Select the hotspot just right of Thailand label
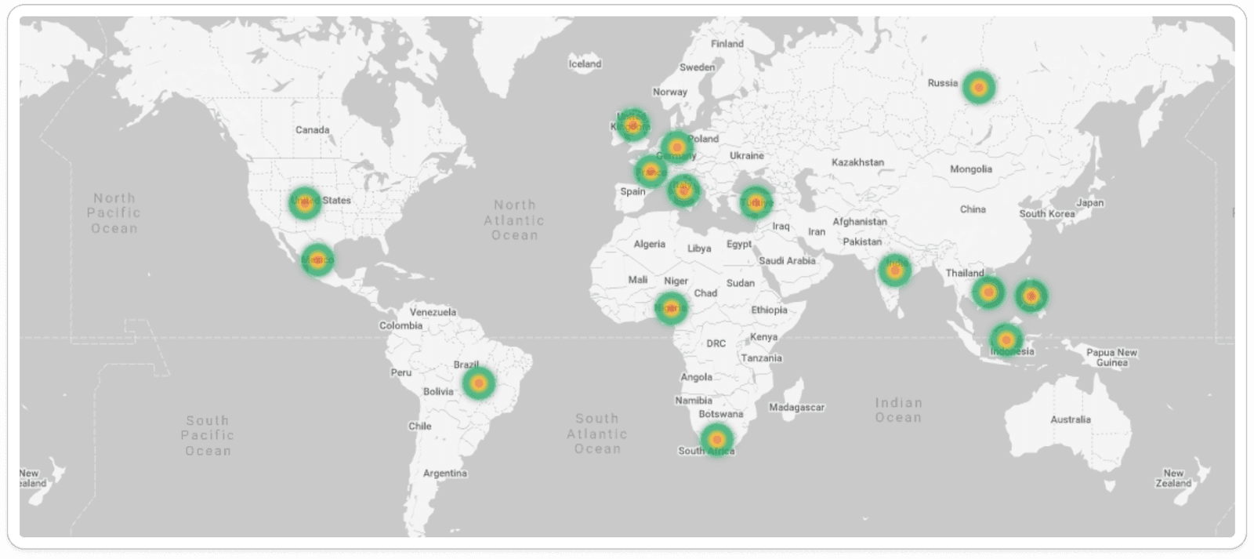The height and width of the screenshot is (559, 1254). 988,292
